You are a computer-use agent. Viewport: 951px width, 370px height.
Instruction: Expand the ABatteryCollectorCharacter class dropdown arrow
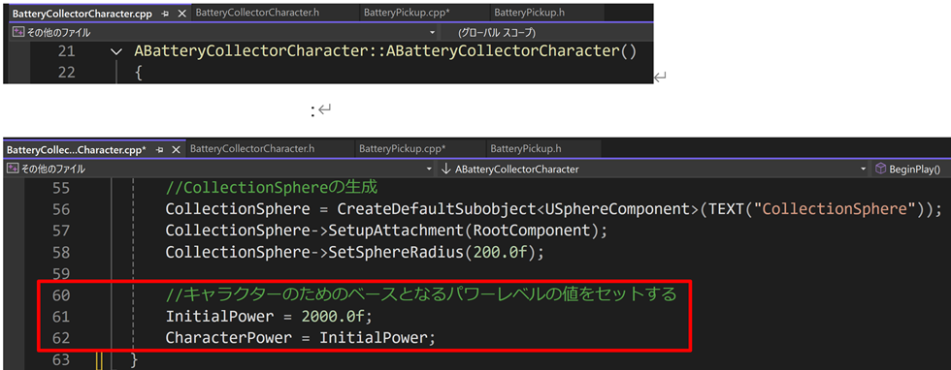point(864,170)
